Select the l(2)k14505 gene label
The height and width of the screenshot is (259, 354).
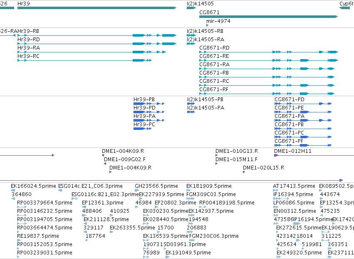tap(200, 4)
